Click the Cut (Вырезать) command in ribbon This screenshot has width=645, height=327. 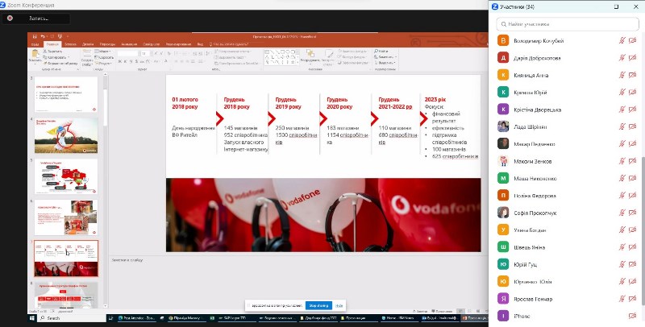click(52, 52)
